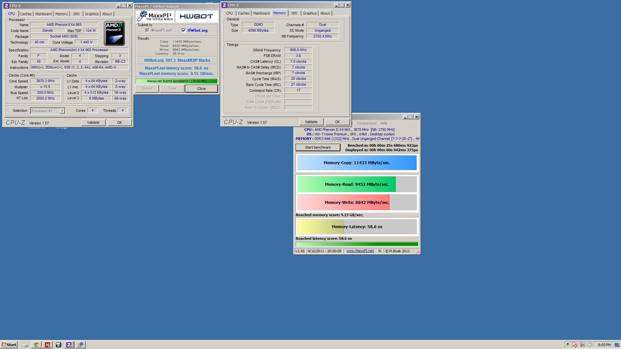The image size is (621, 349).
Task: Click the 'HWbot.org 507.3 MaxxMEM² Marks' text
Action: click(177, 60)
